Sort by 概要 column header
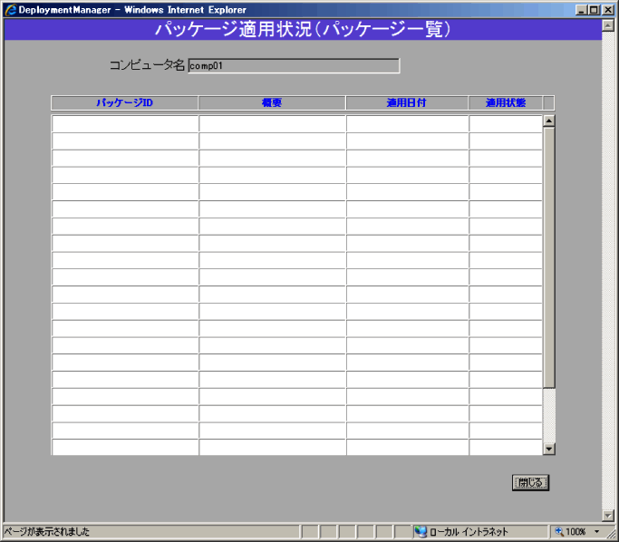 coord(272,102)
